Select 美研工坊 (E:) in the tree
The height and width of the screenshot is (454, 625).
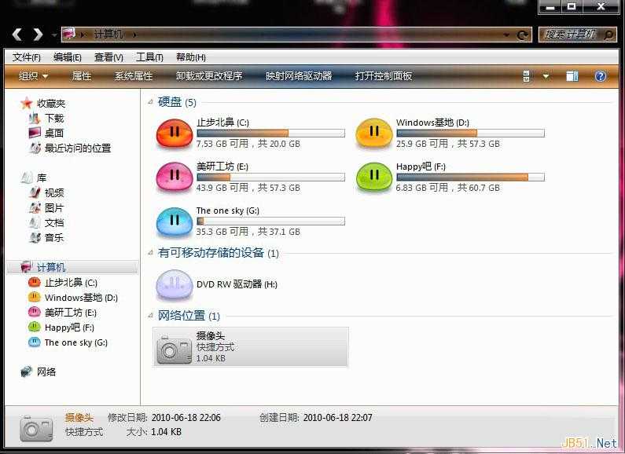71,313
